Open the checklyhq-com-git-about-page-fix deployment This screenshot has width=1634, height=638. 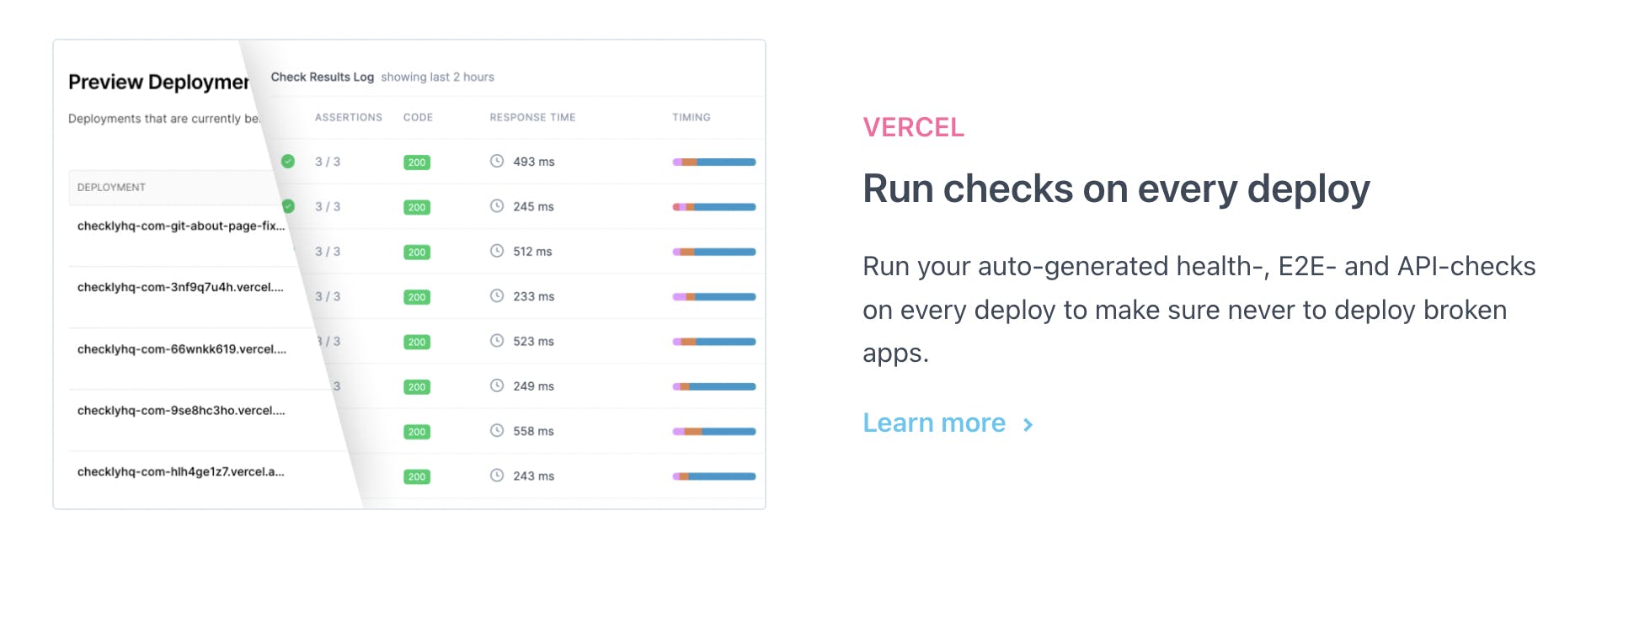point(181,226)
